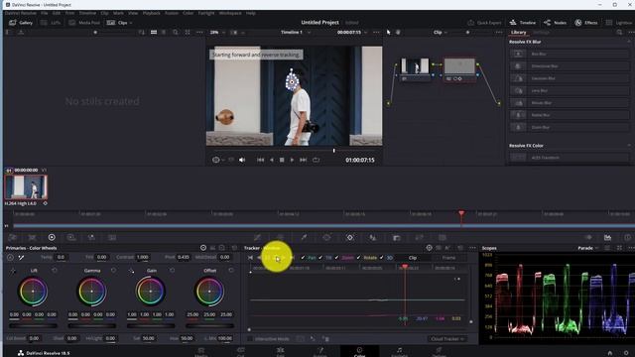Reset the Gamma wheel

pyautogui.click(x=113, y=270)
